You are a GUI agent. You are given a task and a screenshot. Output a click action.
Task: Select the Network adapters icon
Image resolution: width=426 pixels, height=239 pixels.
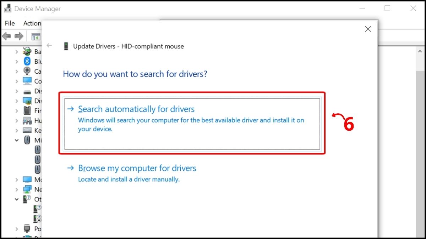pyautogui.click(x=27, y=189)
